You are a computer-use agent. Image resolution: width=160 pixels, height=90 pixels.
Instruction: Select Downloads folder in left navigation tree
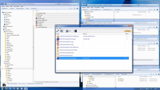pyautogui.click(x=10, y=68)
